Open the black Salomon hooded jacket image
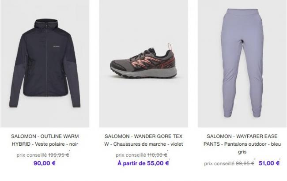The image size is (287, 181). (45, 64)
